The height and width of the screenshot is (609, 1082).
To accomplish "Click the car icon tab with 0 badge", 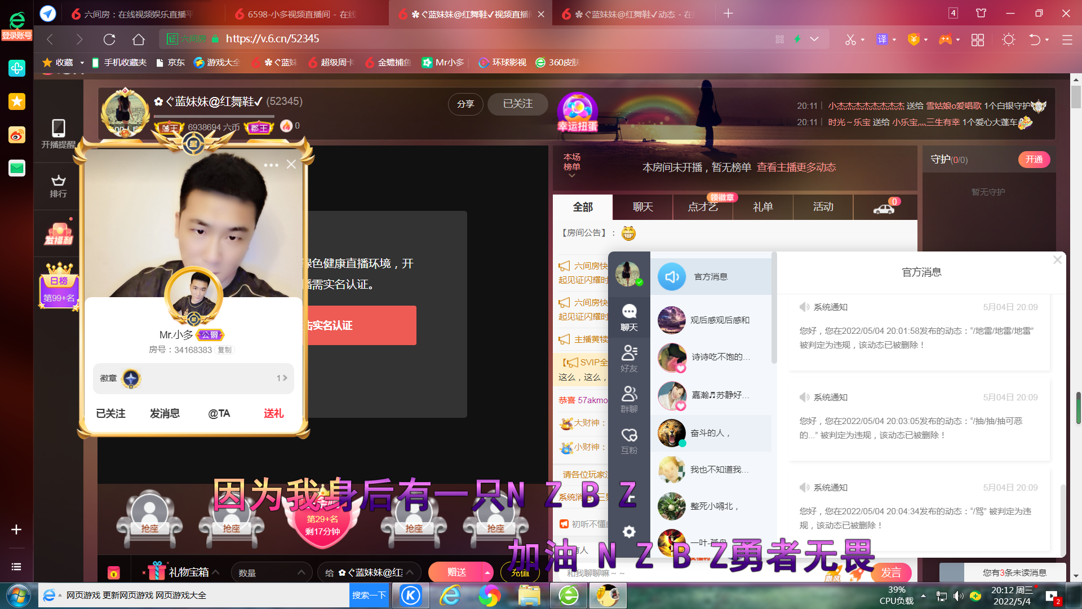I will click(885, 207).
